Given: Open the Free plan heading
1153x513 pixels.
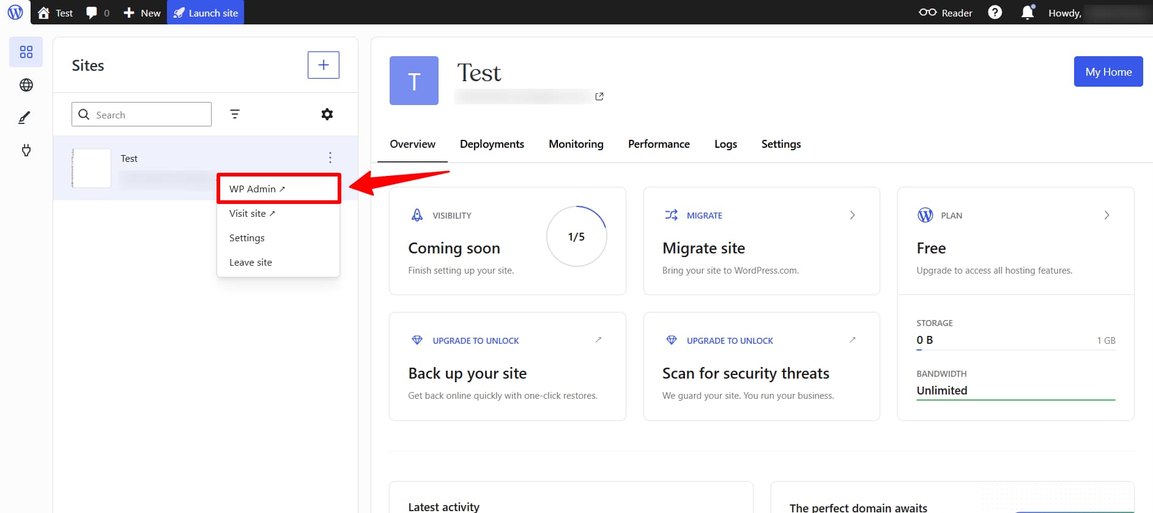Looking at the screenshot, I should click(931, 248).
